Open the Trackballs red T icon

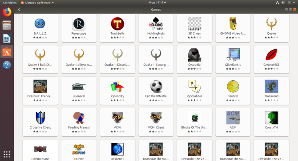click(x=117, y=24)
